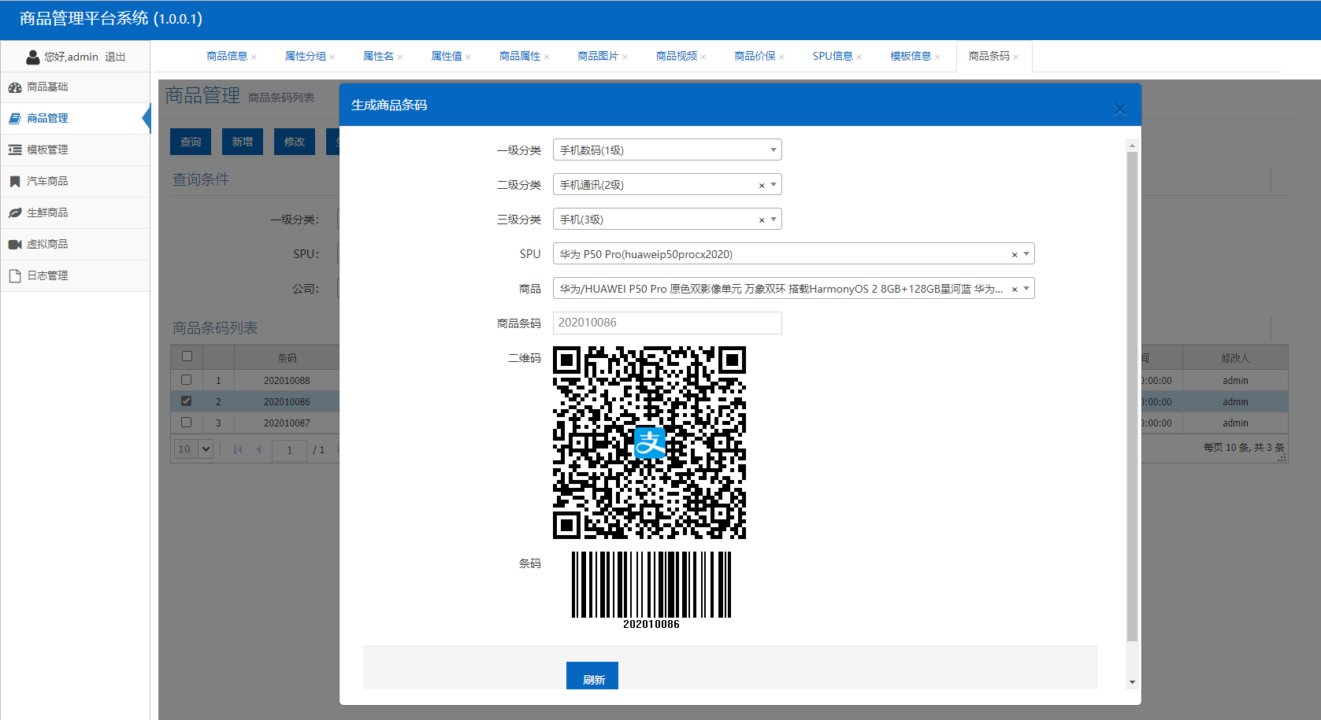Image resolution: width=1321 pixels, height=720 pixels.
Task: Clear the 商品 selection
Action: point(1015,290)
